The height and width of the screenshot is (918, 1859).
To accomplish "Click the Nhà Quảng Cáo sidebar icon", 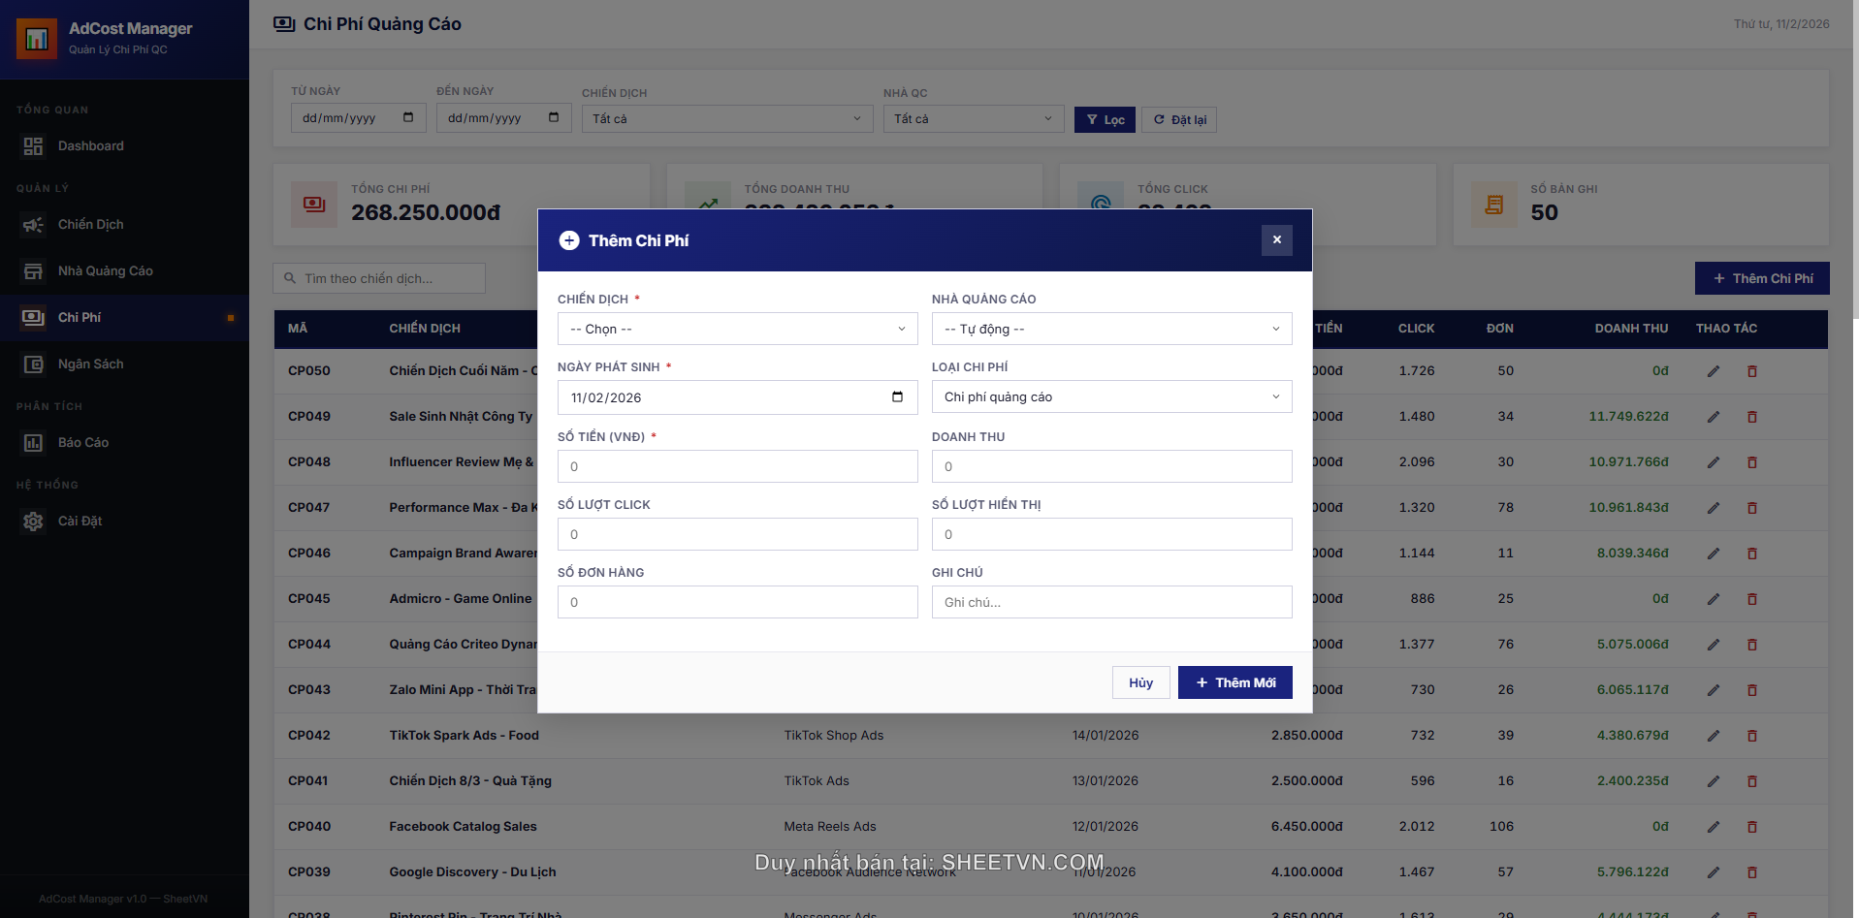I will (x=33, y=270).
